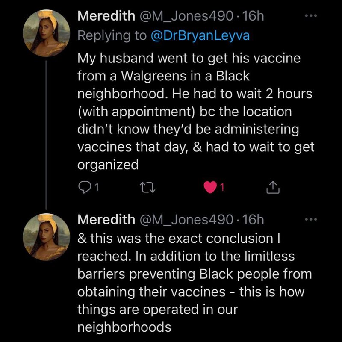Click the Meredith display name on the second tweet
The height and width of the screenshot is (342, 342).
pyautogui.click(x=105, y=220)
